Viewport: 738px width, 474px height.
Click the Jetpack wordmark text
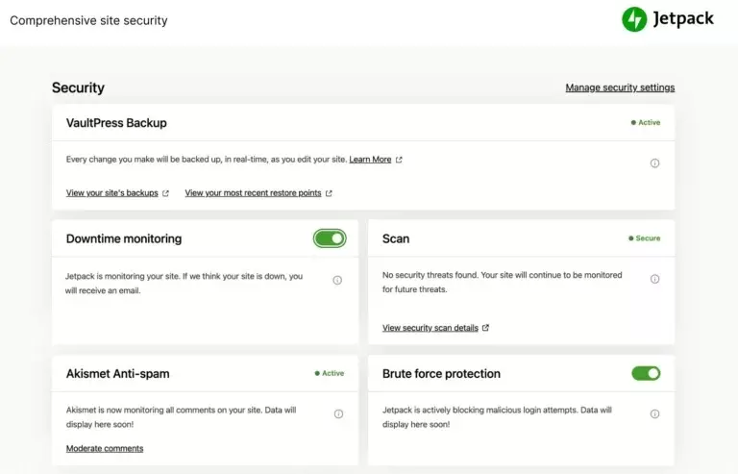(x=683, y=19)
